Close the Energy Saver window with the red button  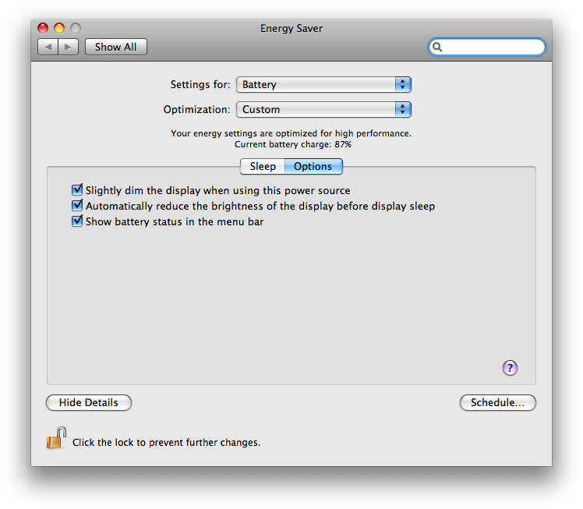tap(43, 28)
